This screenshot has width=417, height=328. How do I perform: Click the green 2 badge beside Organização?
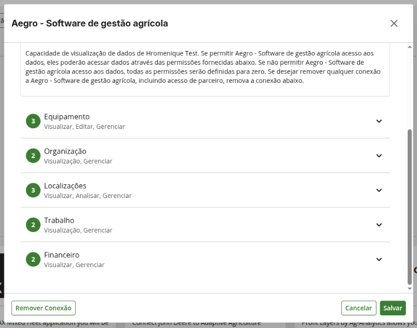(33, 156)
